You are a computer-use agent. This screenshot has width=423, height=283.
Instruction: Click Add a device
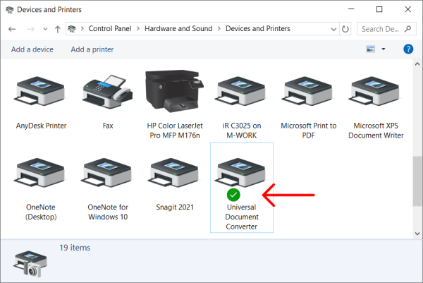[32, 49]
